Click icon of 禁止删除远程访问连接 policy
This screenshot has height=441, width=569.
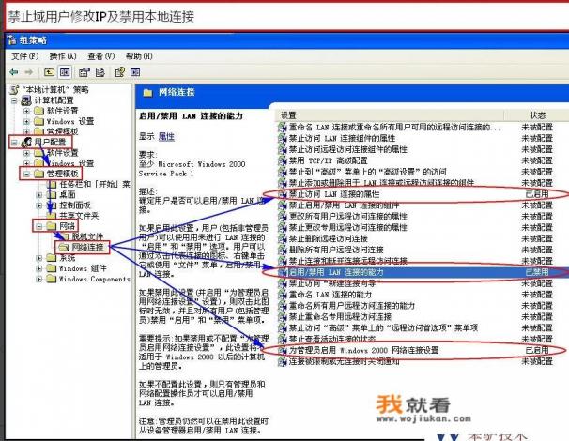[283, 238]
